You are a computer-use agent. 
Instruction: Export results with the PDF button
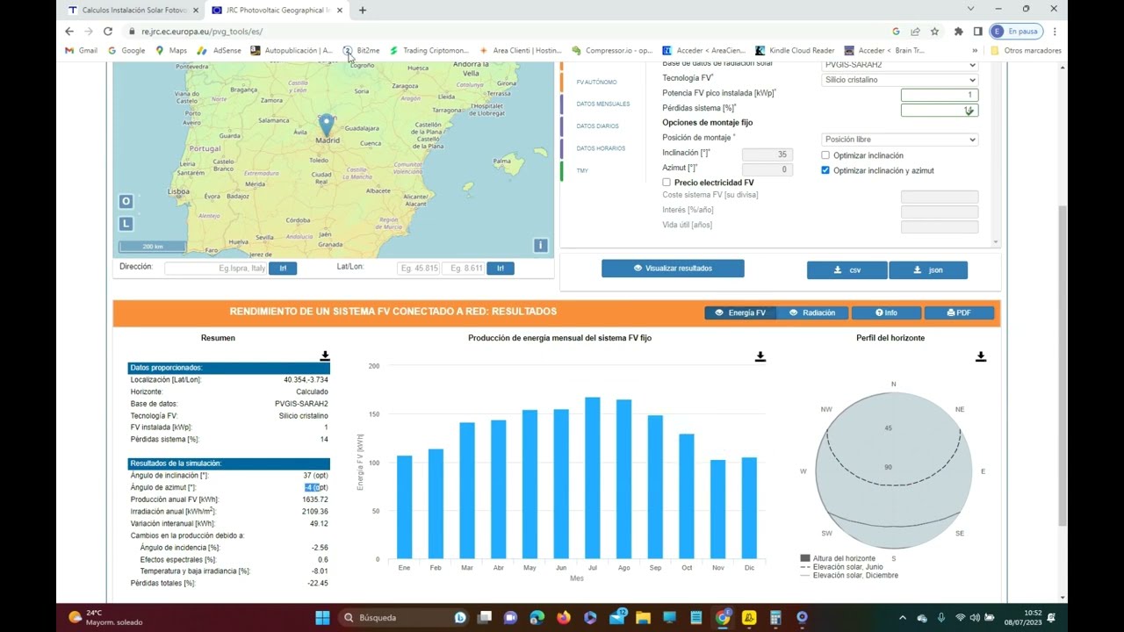tap(959, 312)
